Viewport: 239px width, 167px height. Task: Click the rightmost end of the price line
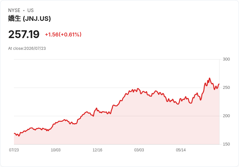219,84
